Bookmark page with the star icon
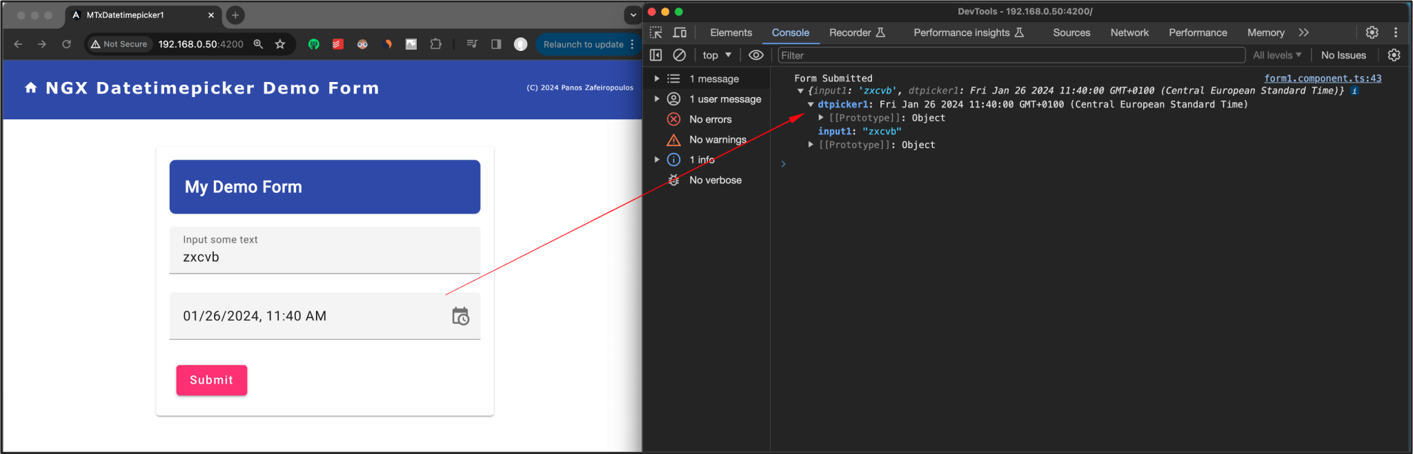 (280, 44)
